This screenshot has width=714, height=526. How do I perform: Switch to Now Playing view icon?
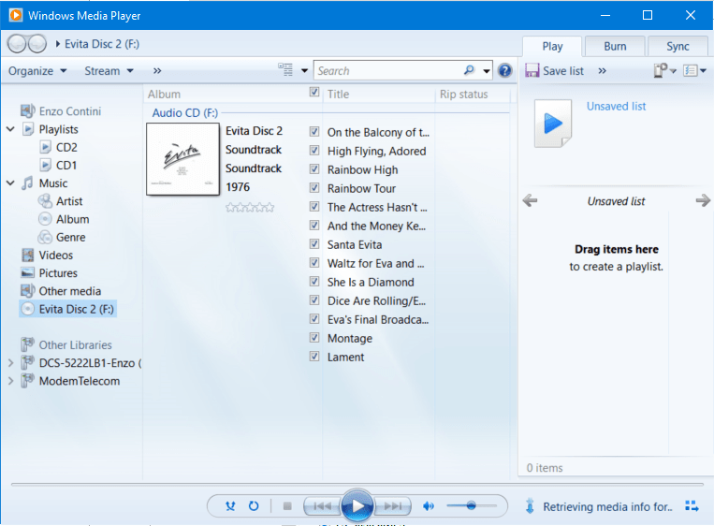[692, 506]
